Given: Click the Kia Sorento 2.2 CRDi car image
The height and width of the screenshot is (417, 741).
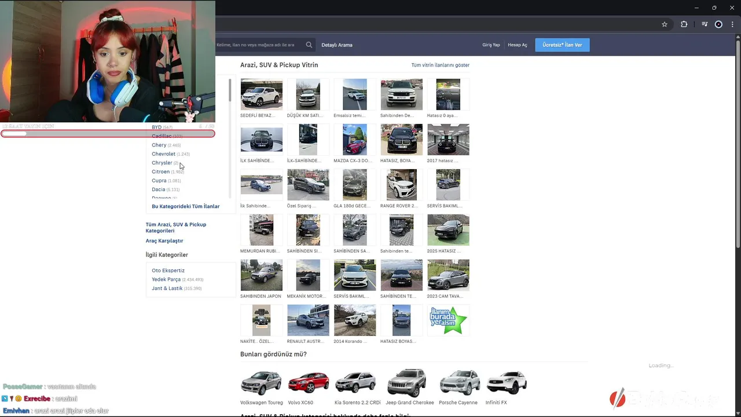Looking at the screenshot, I should (x=355, y=382).
